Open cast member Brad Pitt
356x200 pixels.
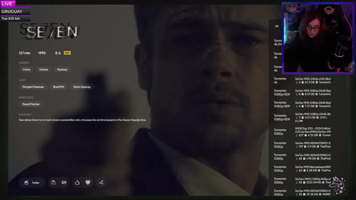(x=59, y=87)
